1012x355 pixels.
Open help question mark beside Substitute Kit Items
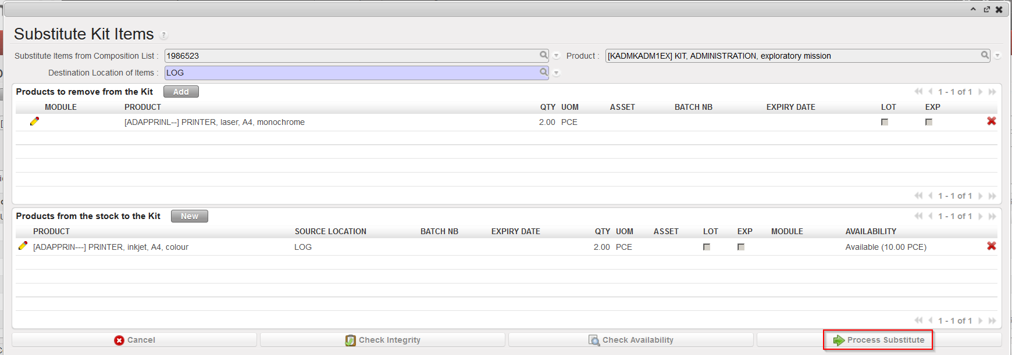(163, 35)
